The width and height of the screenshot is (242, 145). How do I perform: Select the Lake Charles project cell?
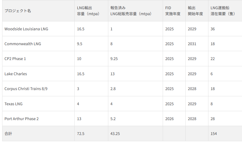point(16,74)
